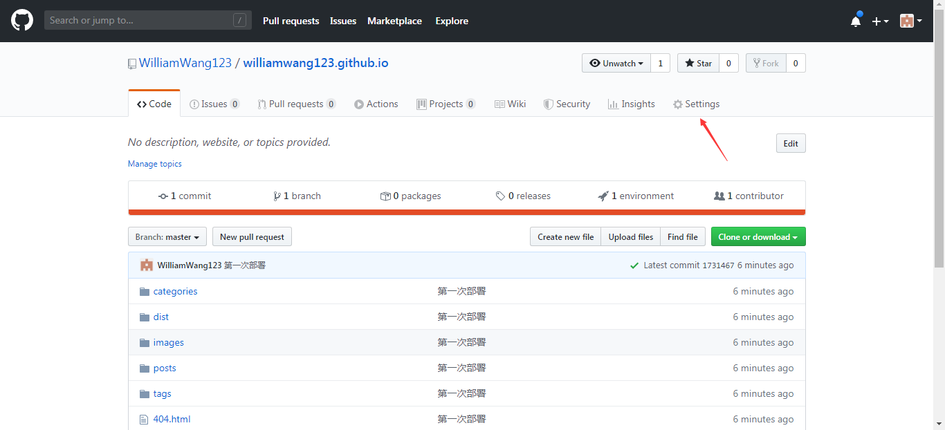Click the orange language bar
945x430 pixels.
[x=467, y=212]
